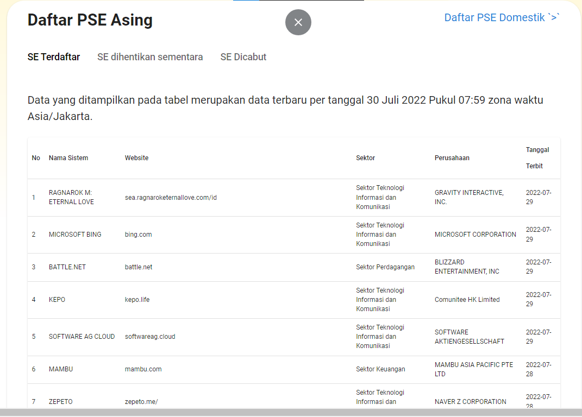Image resolution: width=582 pixels, height=417 pixels.
Task: Open the mambu.com website link
Action: click(x=142, y=369)
